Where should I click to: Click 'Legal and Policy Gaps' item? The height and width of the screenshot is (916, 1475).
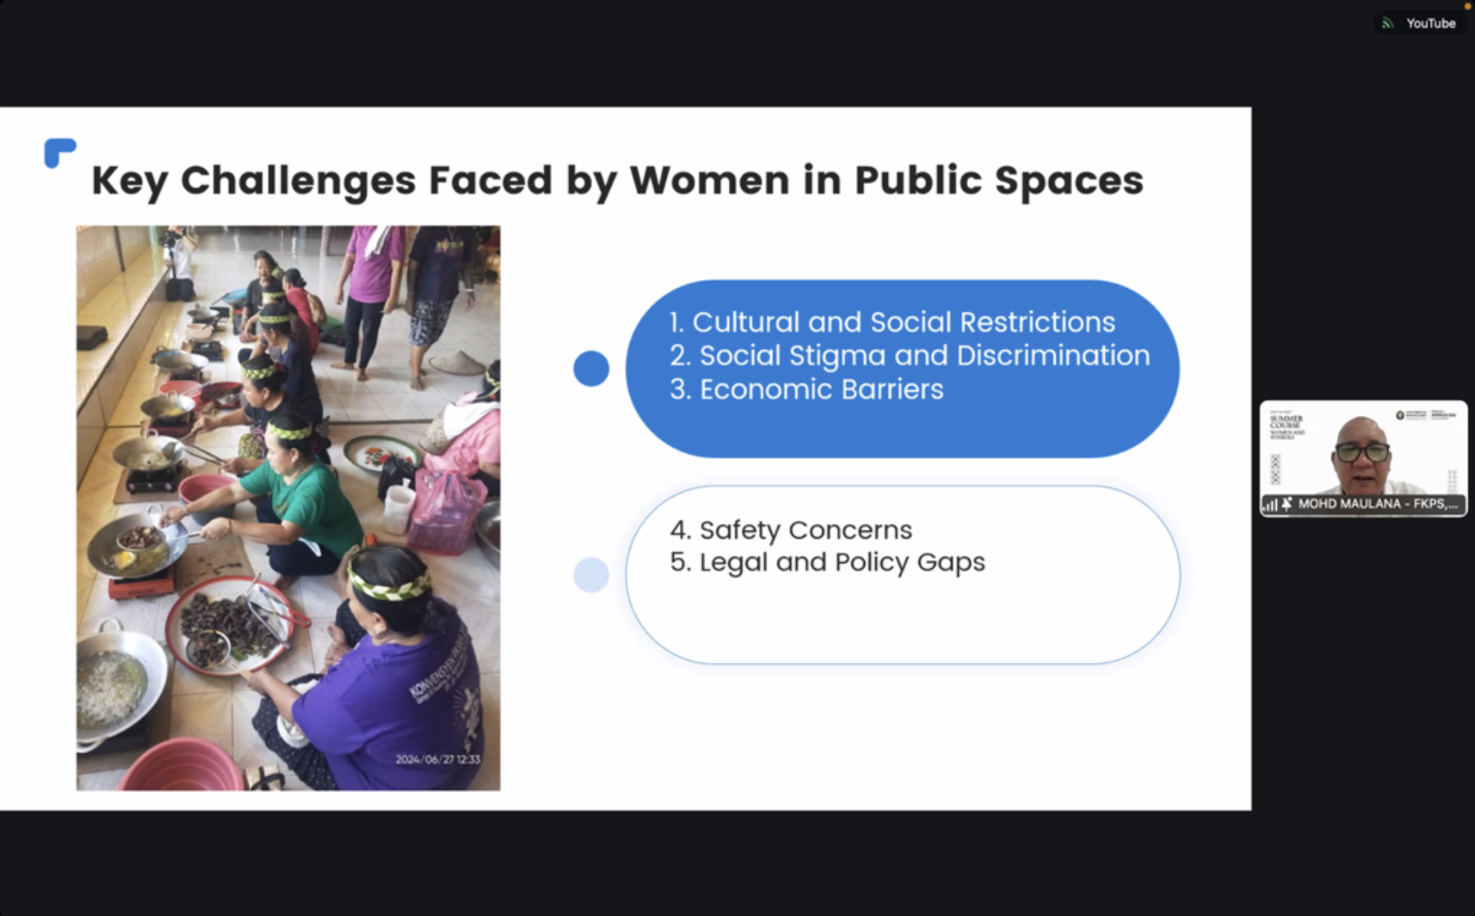click(x=827, y=562)
